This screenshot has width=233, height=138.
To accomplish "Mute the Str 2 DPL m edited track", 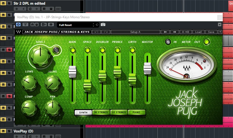I will 3,3.
